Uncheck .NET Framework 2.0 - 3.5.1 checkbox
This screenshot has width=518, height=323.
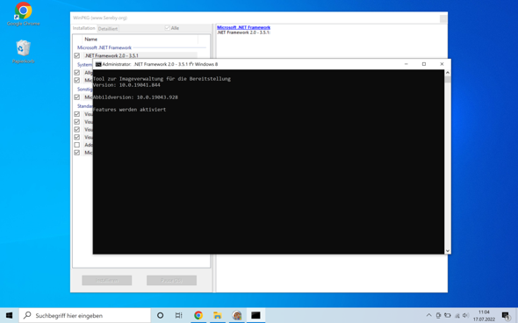(x=77, y=55)
